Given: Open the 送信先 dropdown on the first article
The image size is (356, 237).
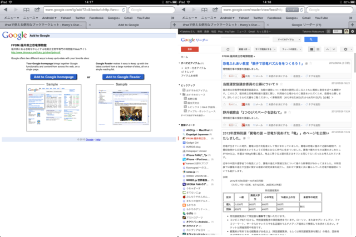Looking at the screenshot, I should [x=296, y=76].
